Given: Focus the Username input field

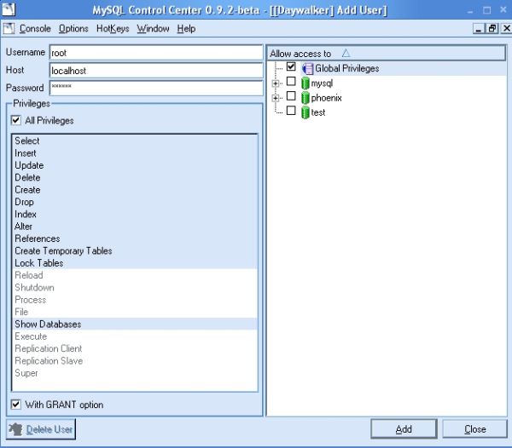Looking at the screenshot, I should 156,53.
